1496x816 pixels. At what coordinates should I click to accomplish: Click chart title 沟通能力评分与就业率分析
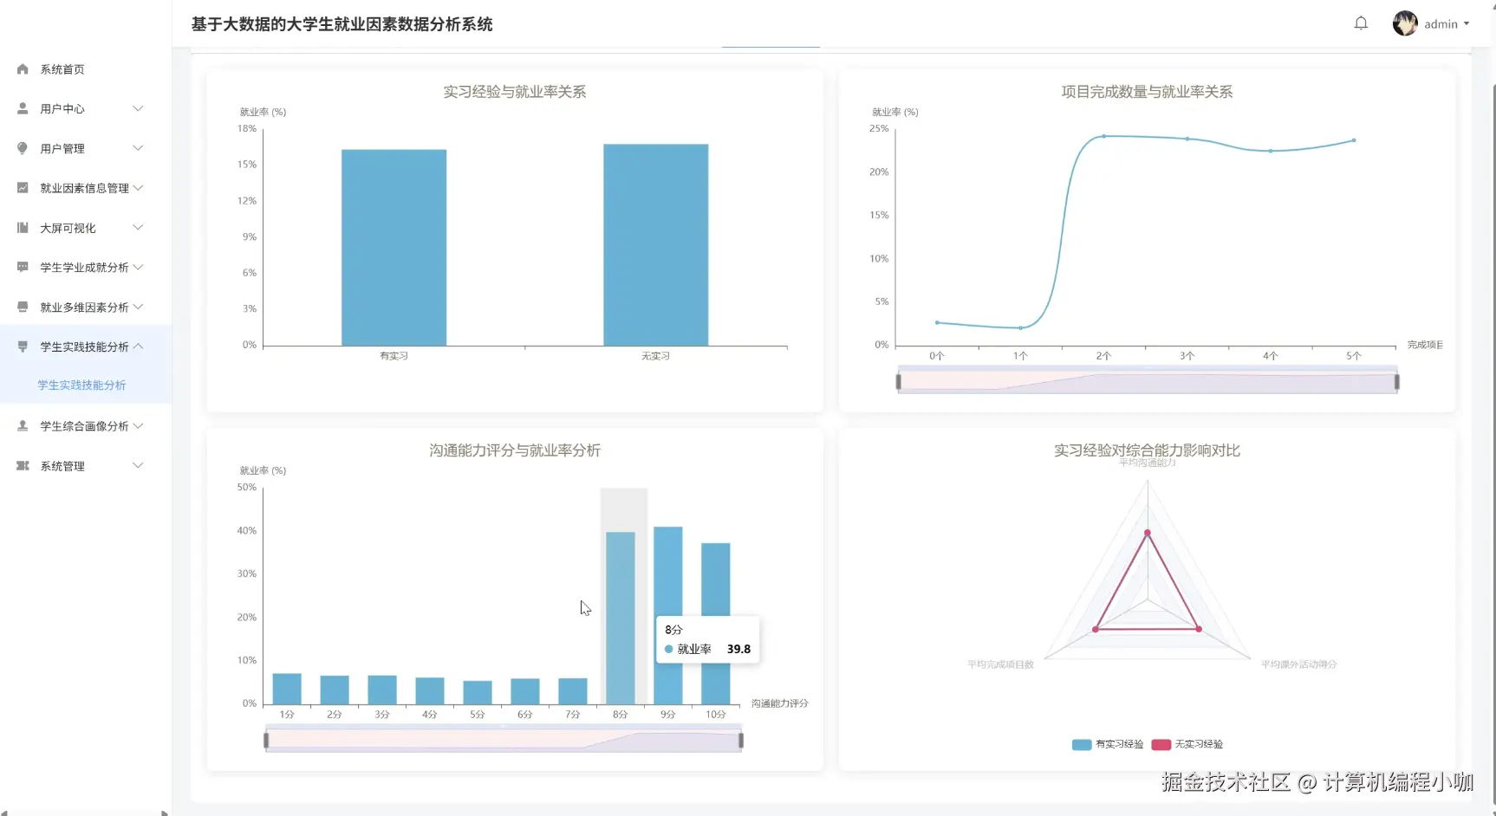515,450
